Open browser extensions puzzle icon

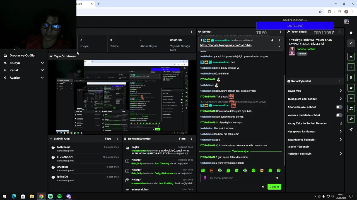pos(330,12)
